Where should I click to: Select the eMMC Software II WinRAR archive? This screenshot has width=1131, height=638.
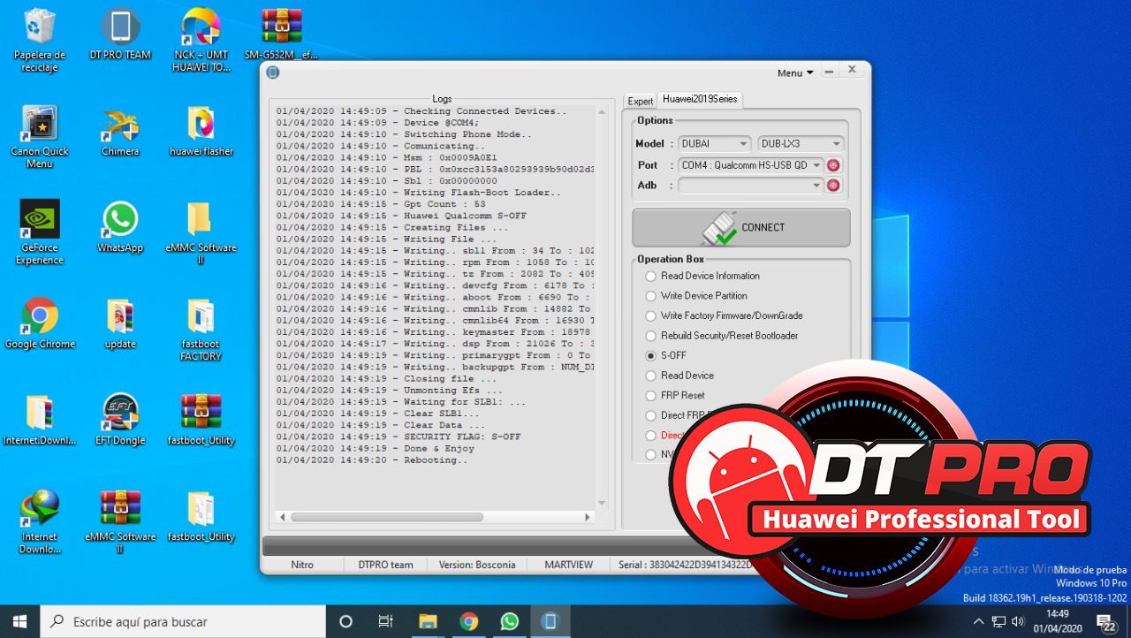coord(120,521)
